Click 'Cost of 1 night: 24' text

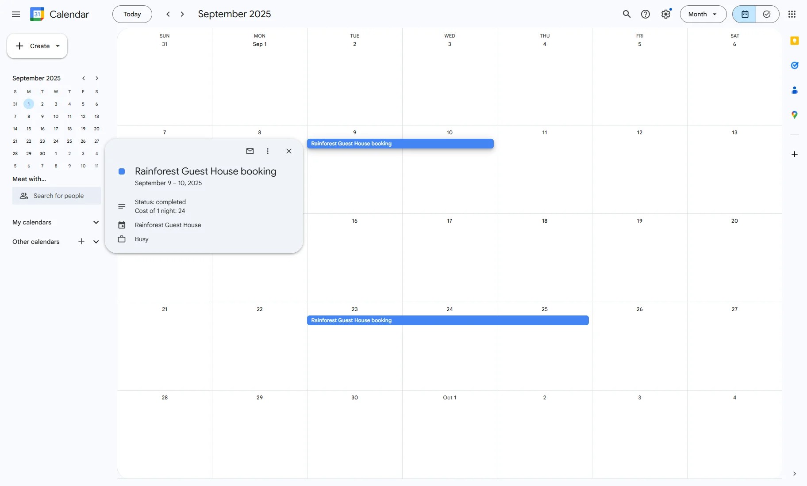(x=160, y=211)
